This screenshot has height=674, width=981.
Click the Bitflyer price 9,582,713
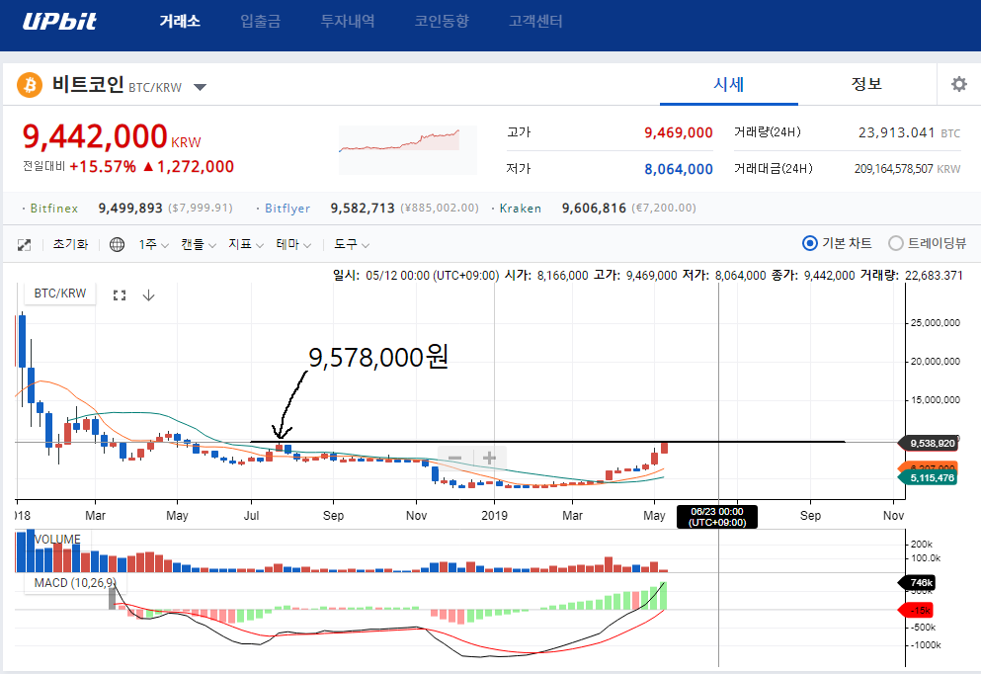(x=363, y=208)
